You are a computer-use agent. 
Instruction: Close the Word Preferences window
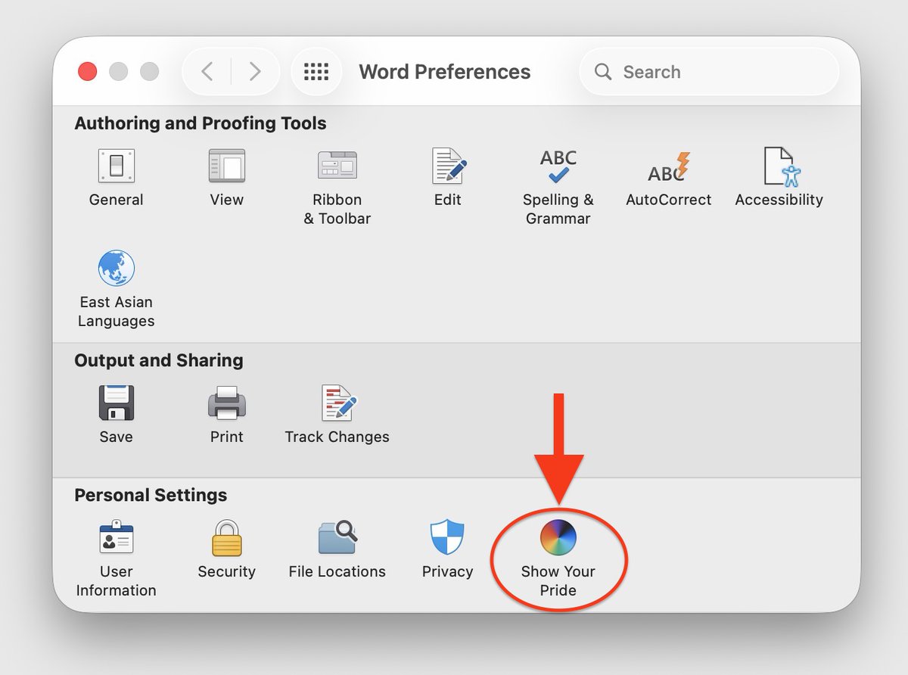88,72
